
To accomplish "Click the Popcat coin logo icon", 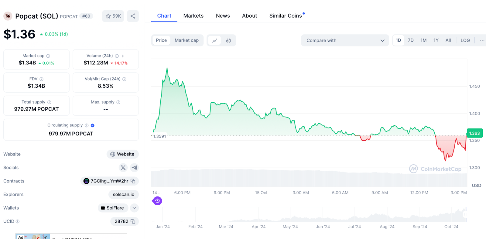I will pos(8,16).
